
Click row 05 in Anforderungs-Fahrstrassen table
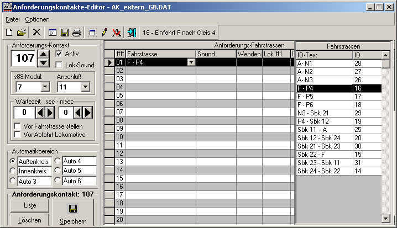click(200, 96)
